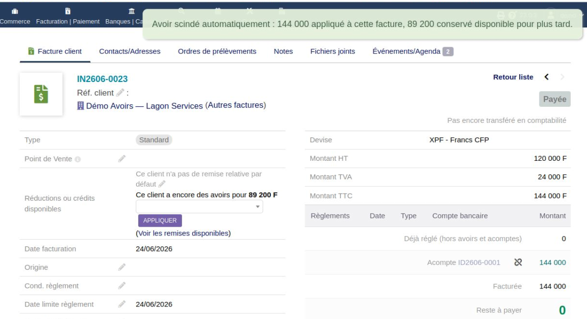Open Démo Avoirs — Lagon Services third party
This screenshot has width=587, height=319.
point(145,106)
